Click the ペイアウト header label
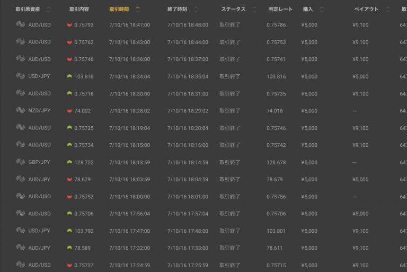The height and width of the screenshot is (272, 407). 367,10
